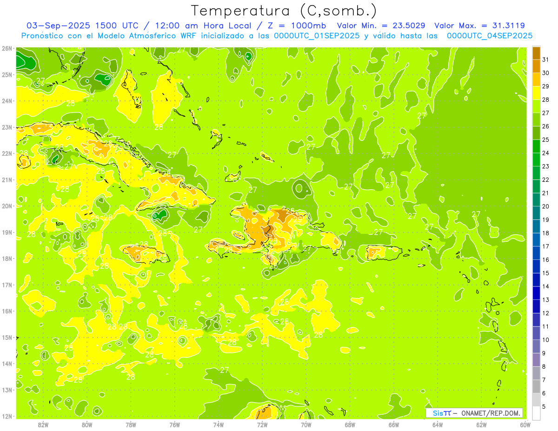558x431 pixels.
Task: Pick the white swatch below legend value 5
Action: [x=536, y=413]
